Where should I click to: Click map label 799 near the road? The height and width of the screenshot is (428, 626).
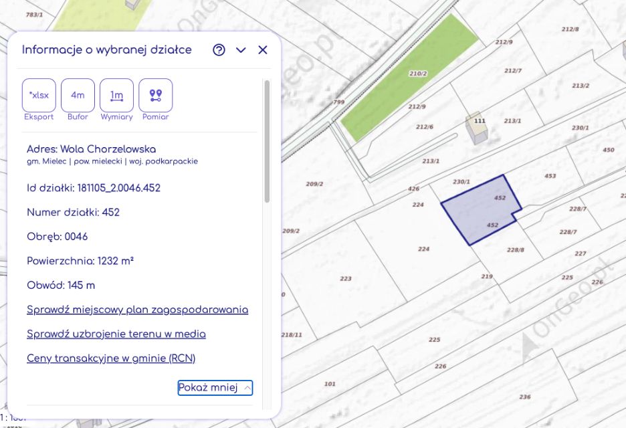339,102
